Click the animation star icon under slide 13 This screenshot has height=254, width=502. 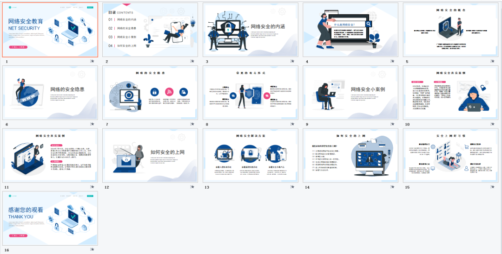(x=293, y=187)
